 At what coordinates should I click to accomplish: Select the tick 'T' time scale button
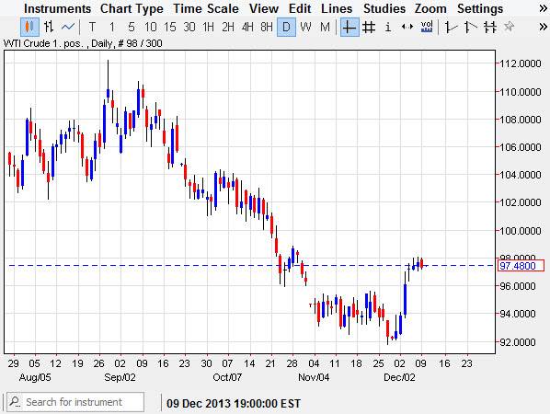[x=92, y=27]
